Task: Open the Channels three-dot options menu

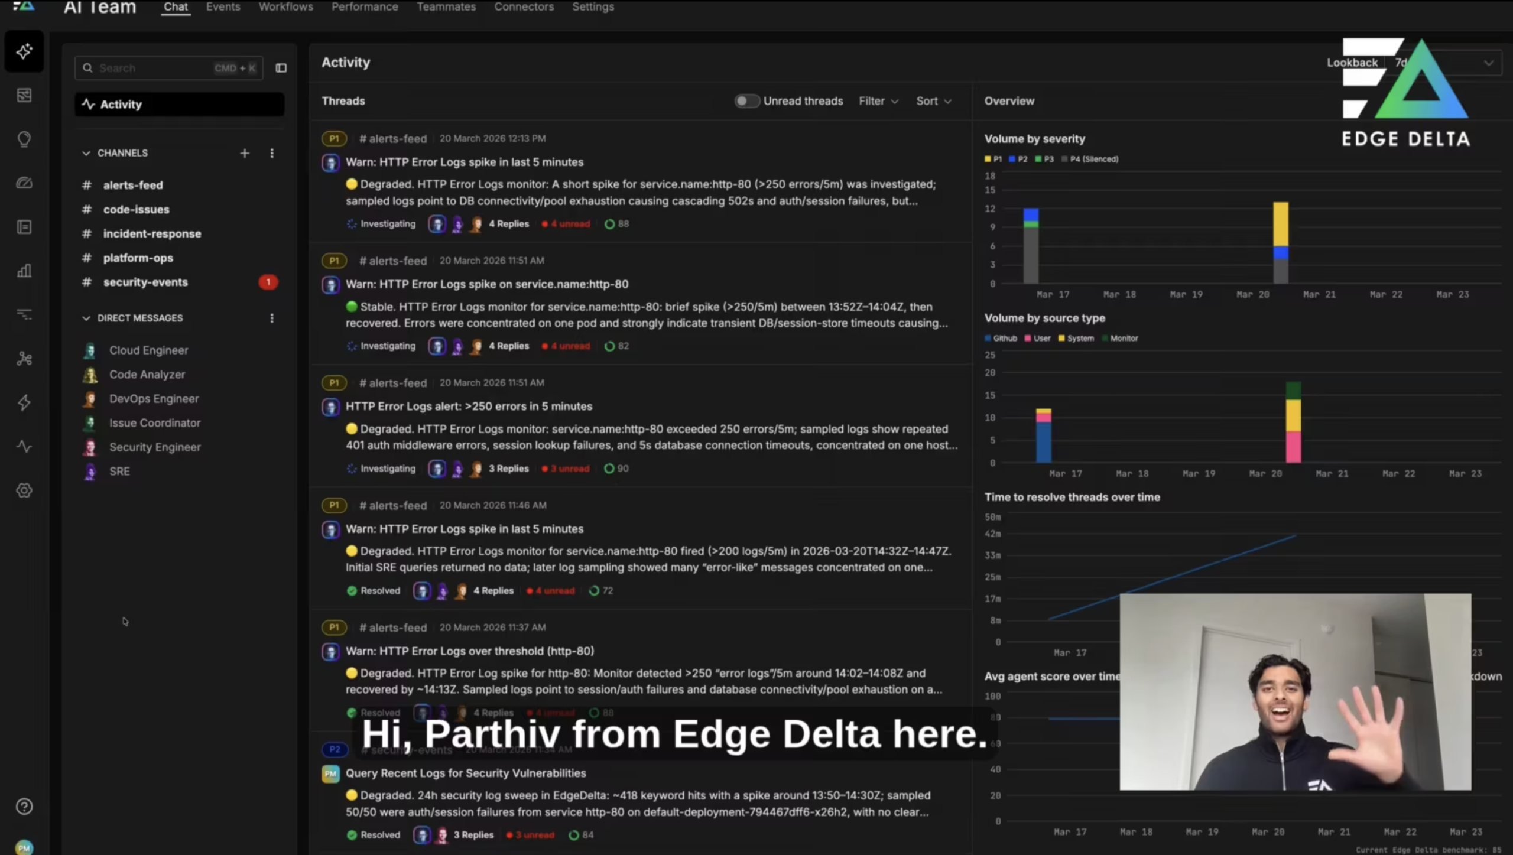Action: (x=272, y=153)
